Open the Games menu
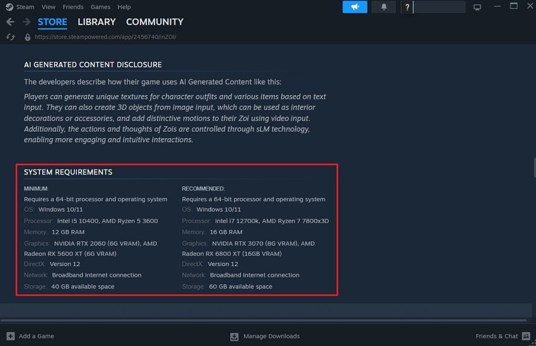This screenshot has width=536, height=346. [x=100, y=7]
